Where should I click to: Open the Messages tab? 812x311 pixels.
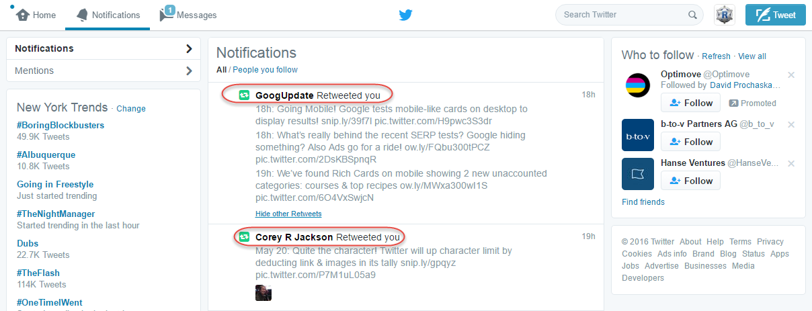coord(188,15)
